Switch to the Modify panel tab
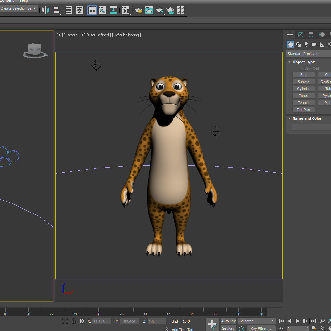Image resolution: width=331 pixels, height=331 pixels. pyautogui.click(x=301, y=34)
